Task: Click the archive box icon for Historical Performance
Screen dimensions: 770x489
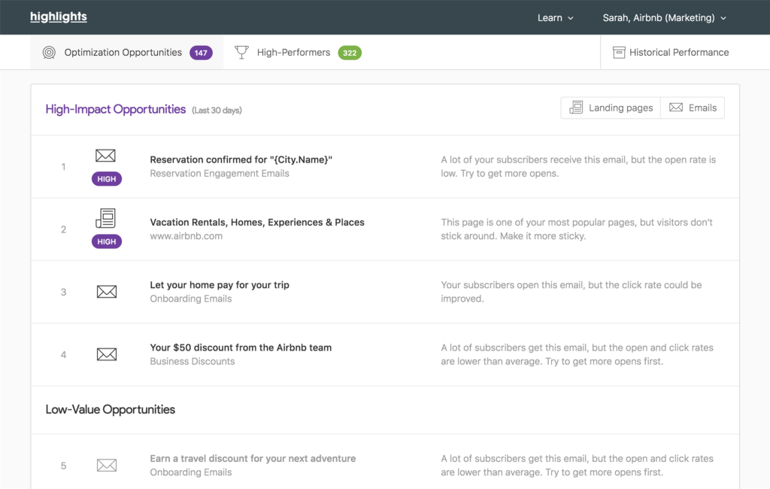Action: [x=619, y=53]
